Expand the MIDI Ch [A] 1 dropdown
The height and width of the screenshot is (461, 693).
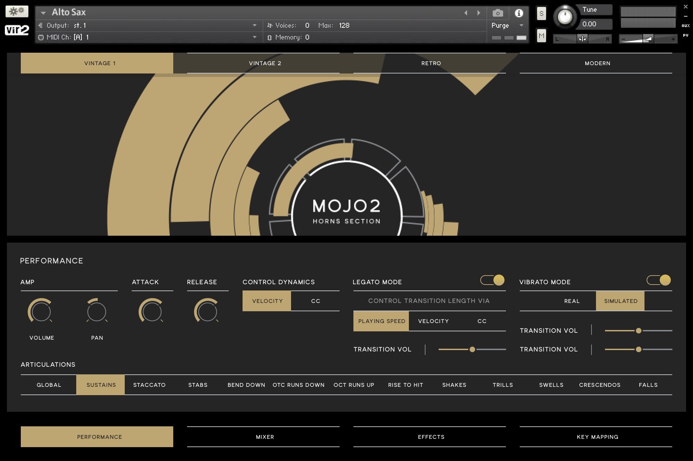pyautogui.click(x=255, y=37)
